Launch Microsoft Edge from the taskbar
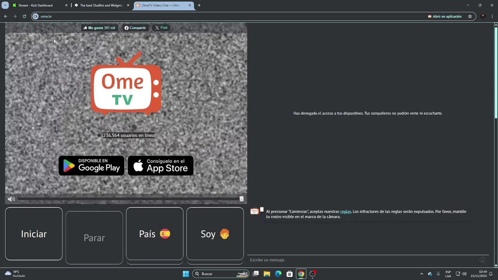 pyautogui.click(x=278, y=274)
